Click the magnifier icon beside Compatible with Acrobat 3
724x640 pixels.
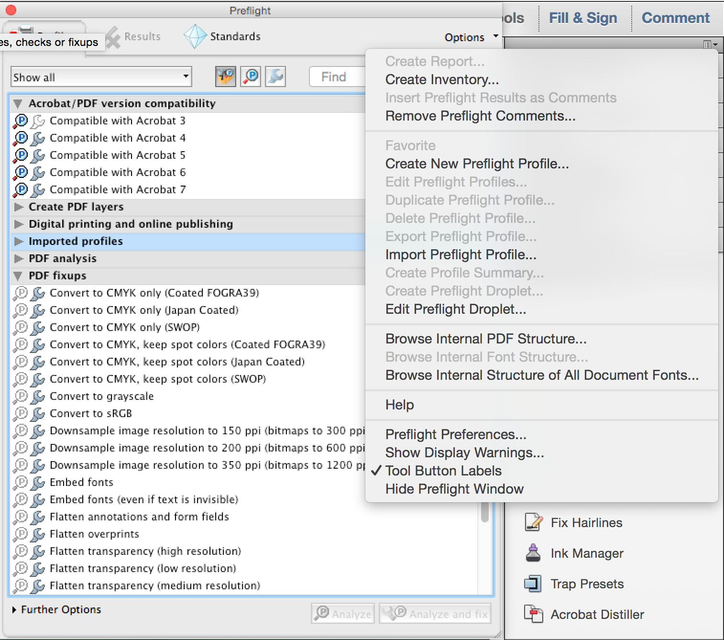coord(21,121)
